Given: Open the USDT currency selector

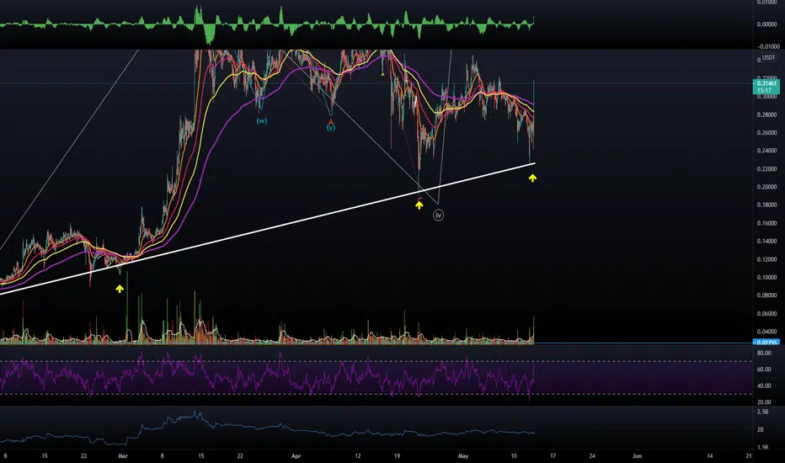Looking at the screenshot, I should point(768,57).
